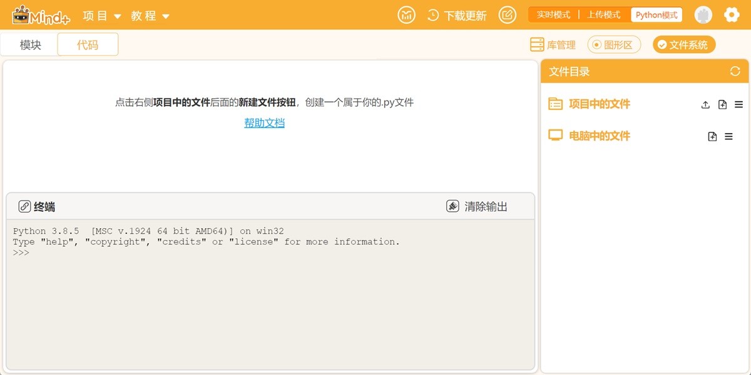
Task: Select the 代码 tab
Action: coord(88,44)
